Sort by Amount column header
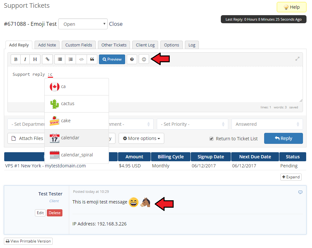The width and height of the screenshot is (312, 248). click(x=134, y=157)
